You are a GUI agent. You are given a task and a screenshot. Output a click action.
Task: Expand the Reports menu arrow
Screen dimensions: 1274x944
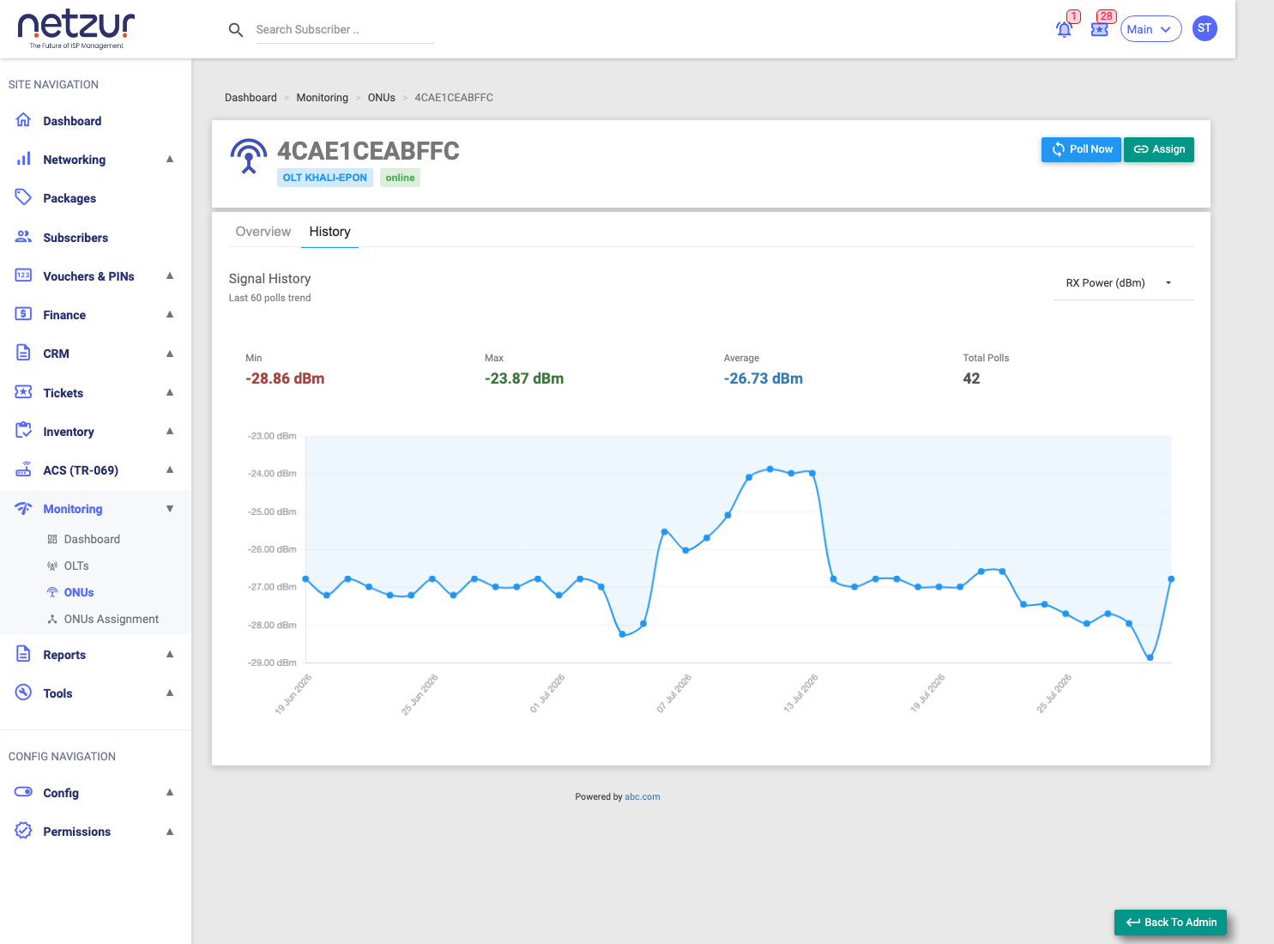(170, 654)
